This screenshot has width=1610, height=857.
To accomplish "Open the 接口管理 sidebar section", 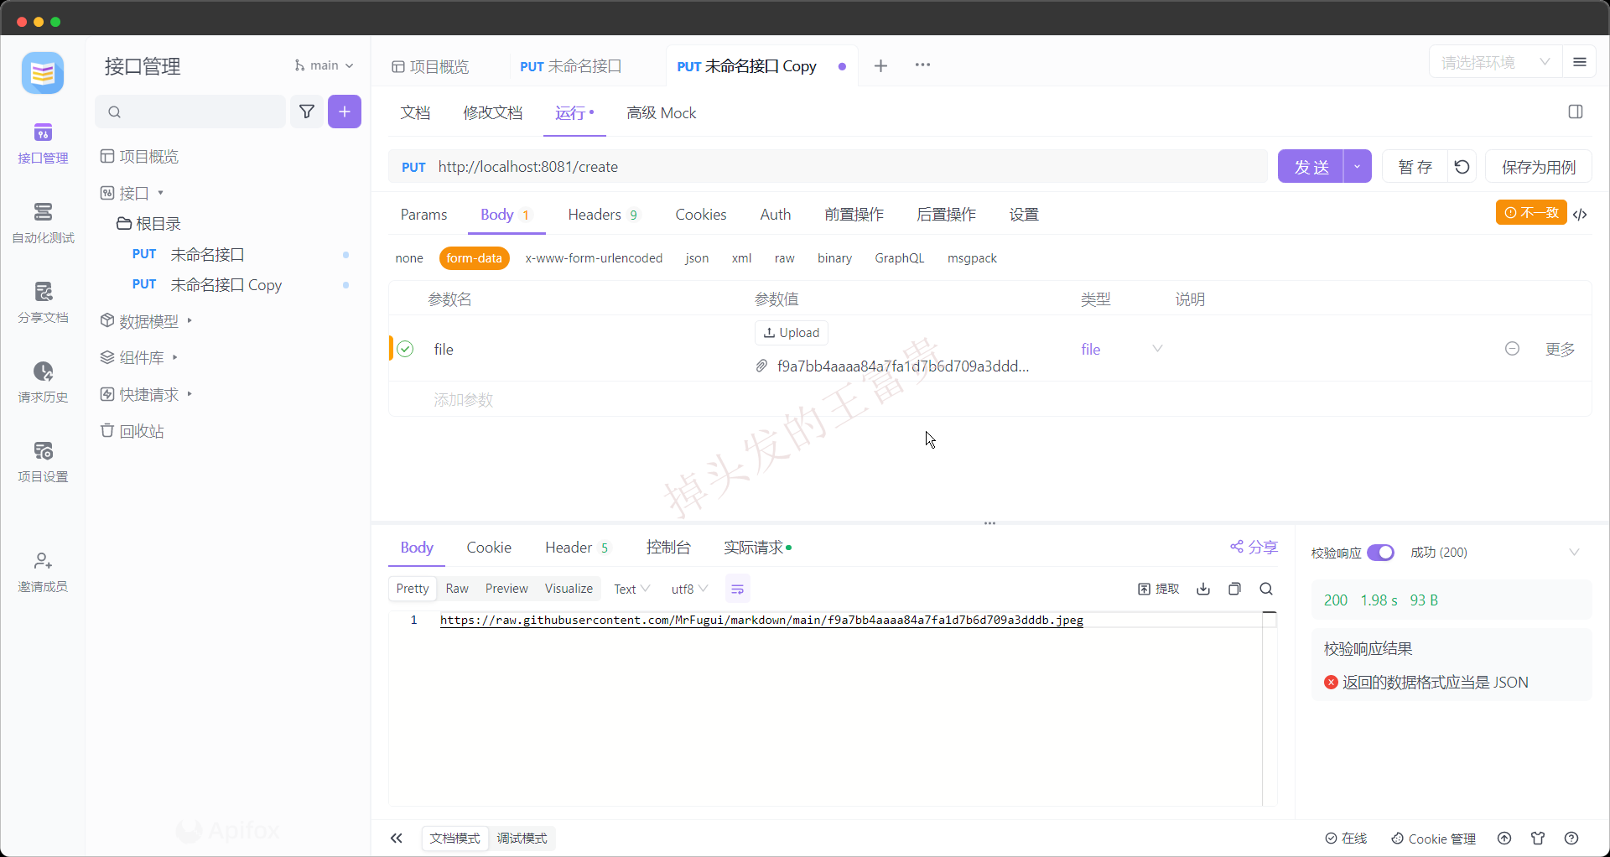I will (x=43, y=143).
